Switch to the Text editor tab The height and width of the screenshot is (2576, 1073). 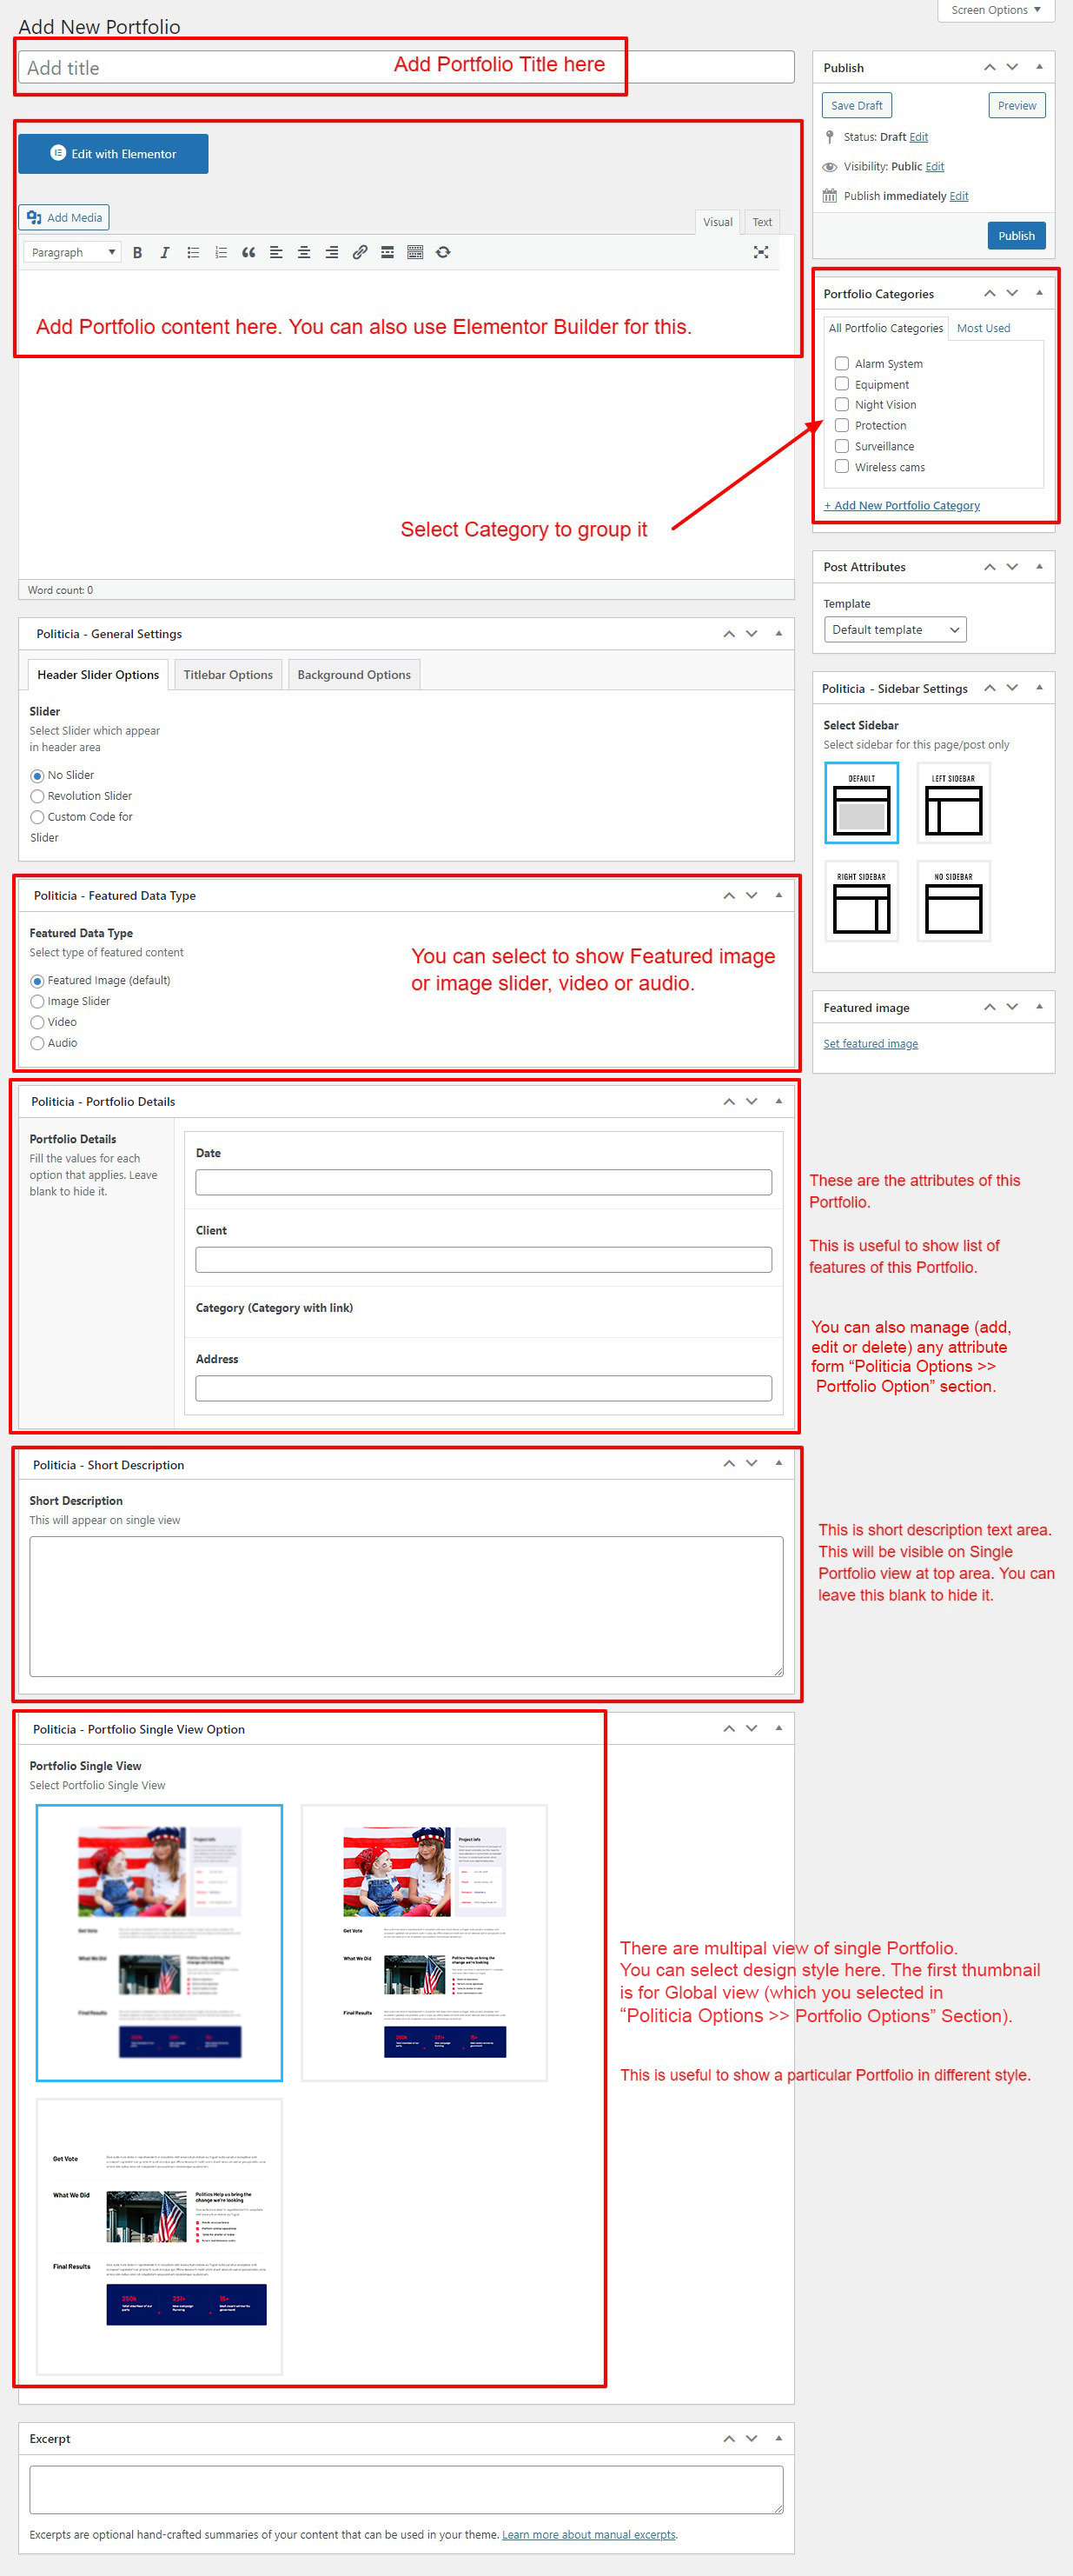click(761, 222)
